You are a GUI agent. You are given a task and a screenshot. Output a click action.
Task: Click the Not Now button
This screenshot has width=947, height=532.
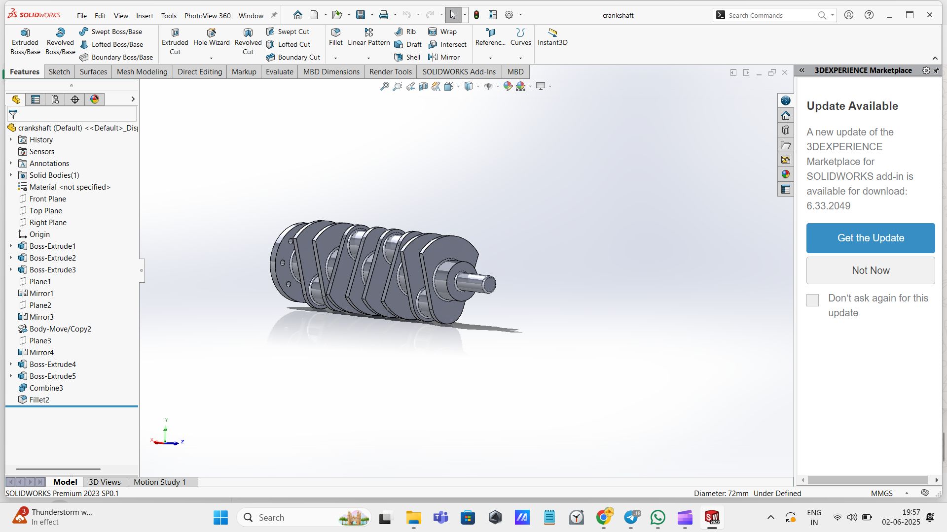(871, 270)
